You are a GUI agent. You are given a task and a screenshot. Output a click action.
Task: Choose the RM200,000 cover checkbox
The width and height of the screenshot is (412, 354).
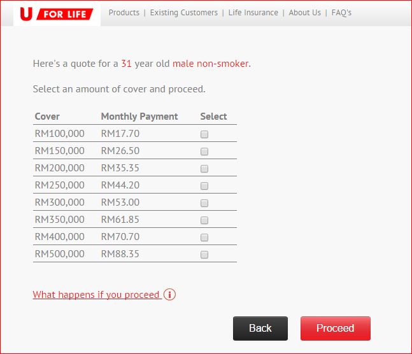click(204, 169)
